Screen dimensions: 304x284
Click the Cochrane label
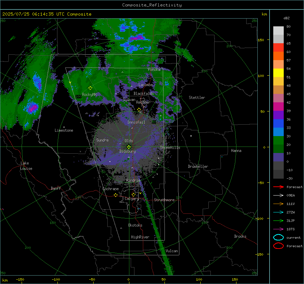click(x=110, y=189)
